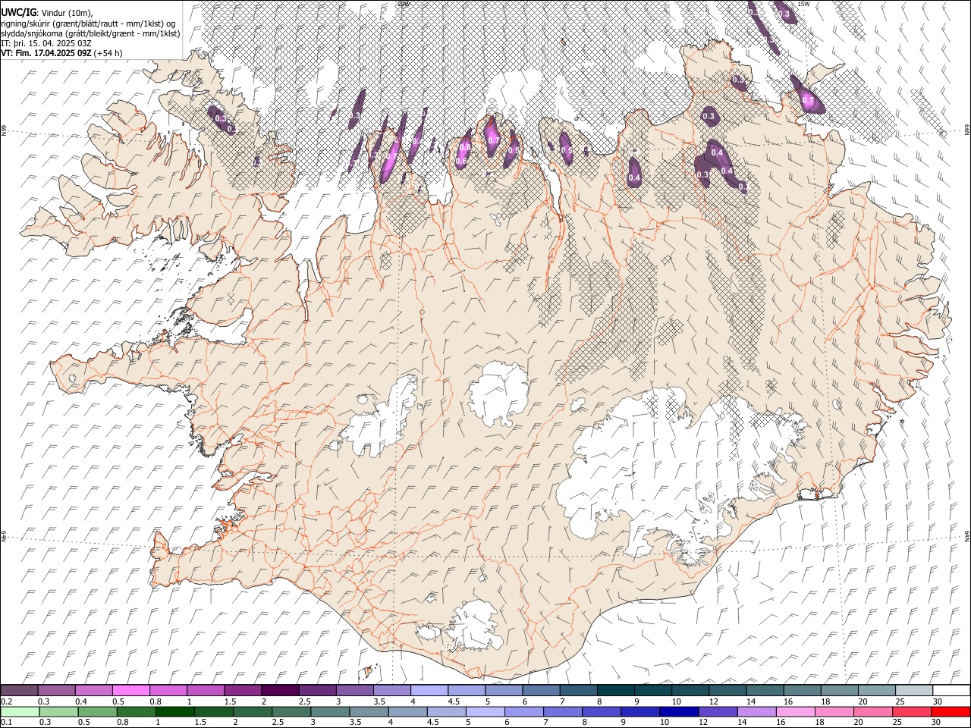The image size is (971, 728).
Task: Click the darkest purple 2 snow-scale swatch
Action: [x=280, y=690]
